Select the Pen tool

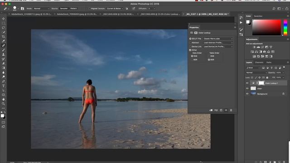point(3,81)
